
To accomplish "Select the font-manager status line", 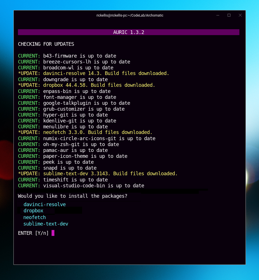I will coord(67,97).
